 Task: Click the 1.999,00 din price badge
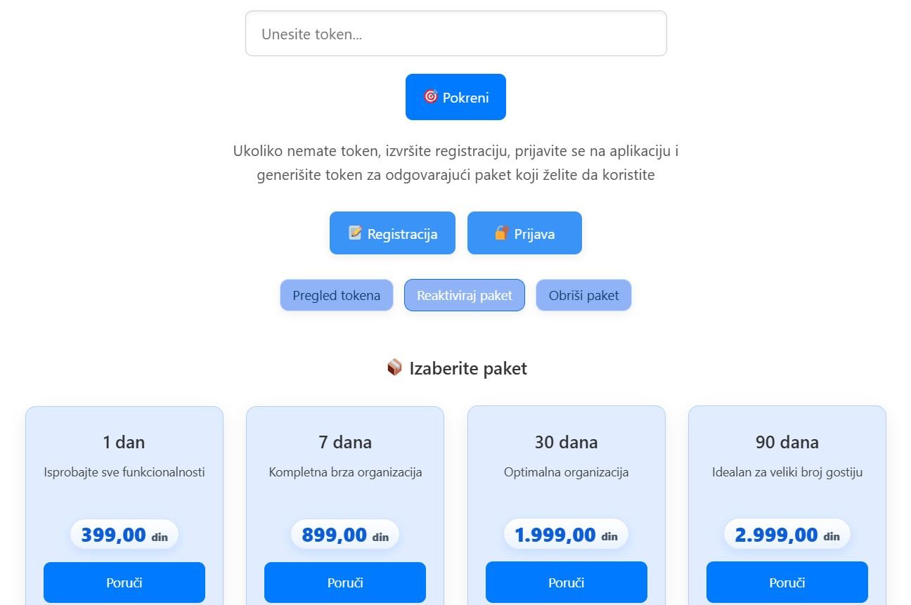(566, 535)
